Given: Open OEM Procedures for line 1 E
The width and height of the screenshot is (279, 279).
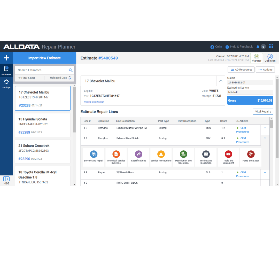Looking at the screenshot, I should [243, 130].
